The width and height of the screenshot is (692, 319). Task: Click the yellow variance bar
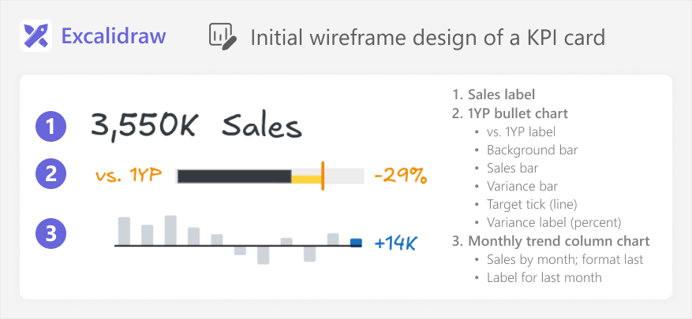tap(306, 179)
